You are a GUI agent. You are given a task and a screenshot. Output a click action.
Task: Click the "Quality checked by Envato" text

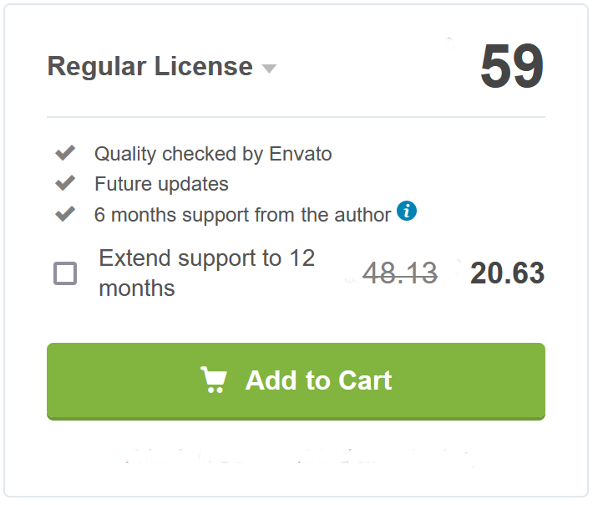(x=213, y=154)
